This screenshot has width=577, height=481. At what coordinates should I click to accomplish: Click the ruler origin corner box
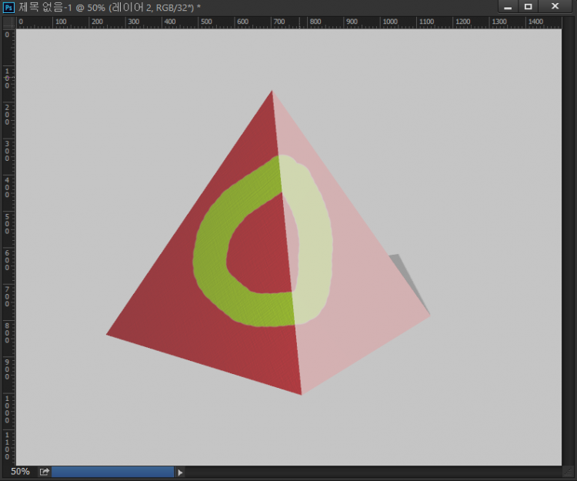coord(8,22)
